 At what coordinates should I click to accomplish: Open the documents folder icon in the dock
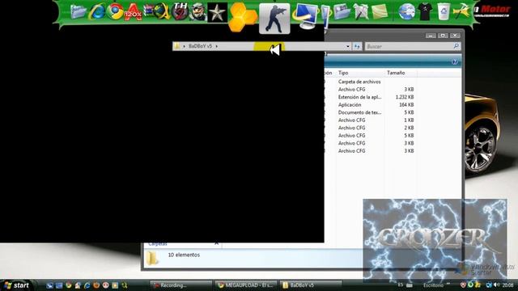click(79, 13)
